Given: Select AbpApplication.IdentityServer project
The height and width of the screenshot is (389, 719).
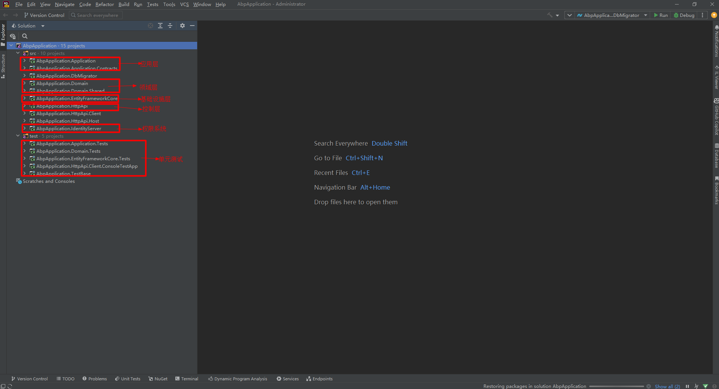Looking at the screenshot, I should tap(69, 128).
